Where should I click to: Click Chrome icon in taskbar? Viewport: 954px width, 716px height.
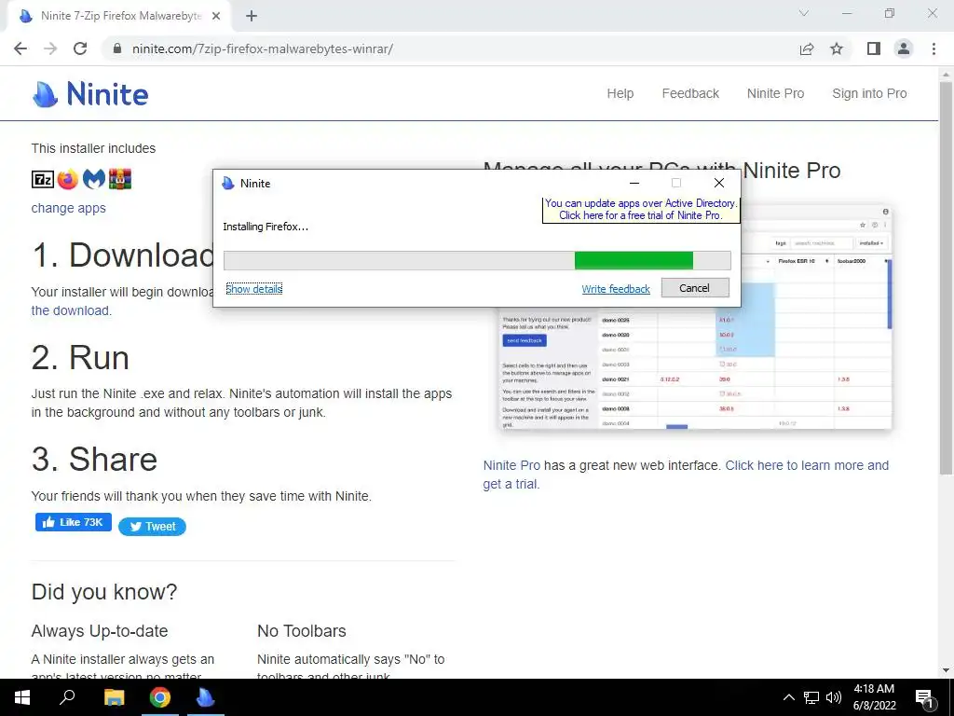coord(160,697)
